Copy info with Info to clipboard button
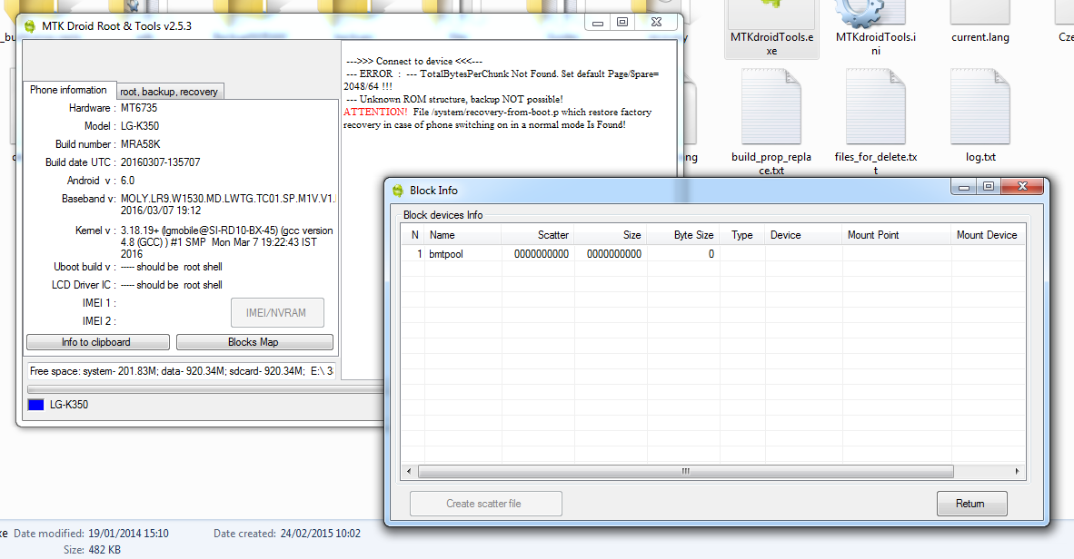This screenshot has width=1074, height=559. [x=97, y=342]
